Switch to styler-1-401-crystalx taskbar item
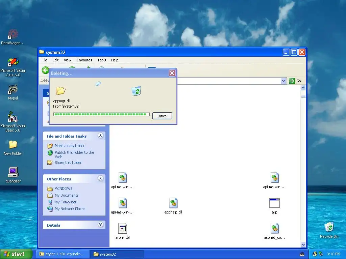This screenshot has height=259, width=346. [63, 254]
